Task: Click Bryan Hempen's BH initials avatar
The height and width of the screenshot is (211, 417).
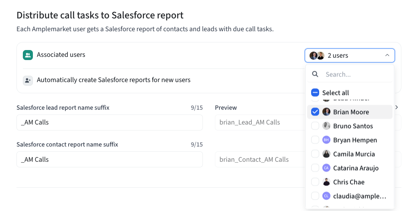Action: pyautogui.click(x=326, y=140)
